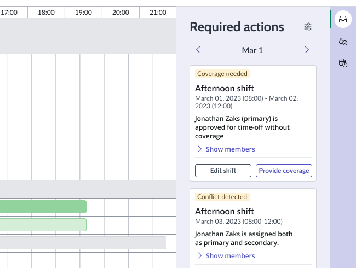Screen dimensions: 356x268
Task: Click the March 01, 2023 (08:00) date range
Action: pyautogui.click(x=246, y=102)
